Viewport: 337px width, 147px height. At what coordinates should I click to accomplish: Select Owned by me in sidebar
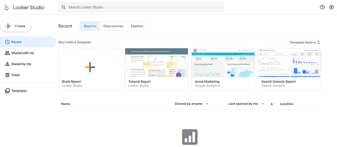click(x=28, y=64)
